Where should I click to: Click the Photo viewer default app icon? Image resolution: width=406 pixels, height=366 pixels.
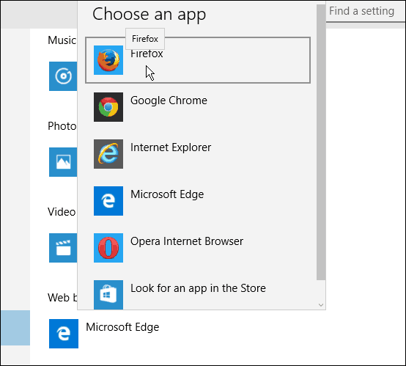pyautogui.click(x=63, y=162)
